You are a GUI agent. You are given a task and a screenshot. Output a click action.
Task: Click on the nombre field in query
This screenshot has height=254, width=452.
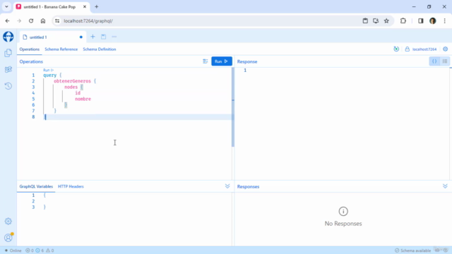tap(83, 99)
